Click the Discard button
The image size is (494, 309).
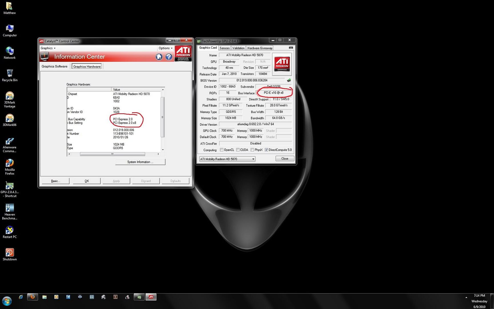[x=146, y=181]
